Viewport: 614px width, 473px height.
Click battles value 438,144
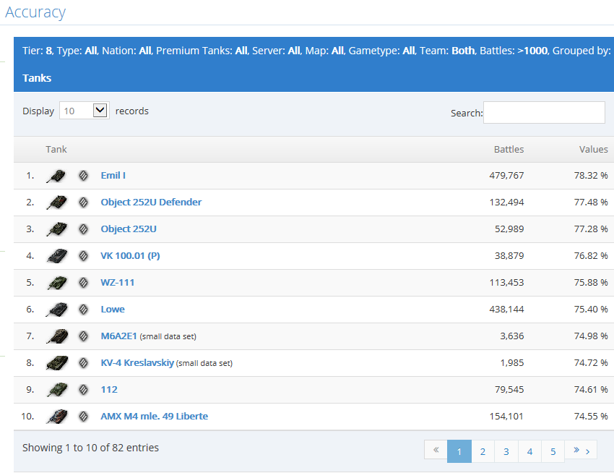point(506,309)
